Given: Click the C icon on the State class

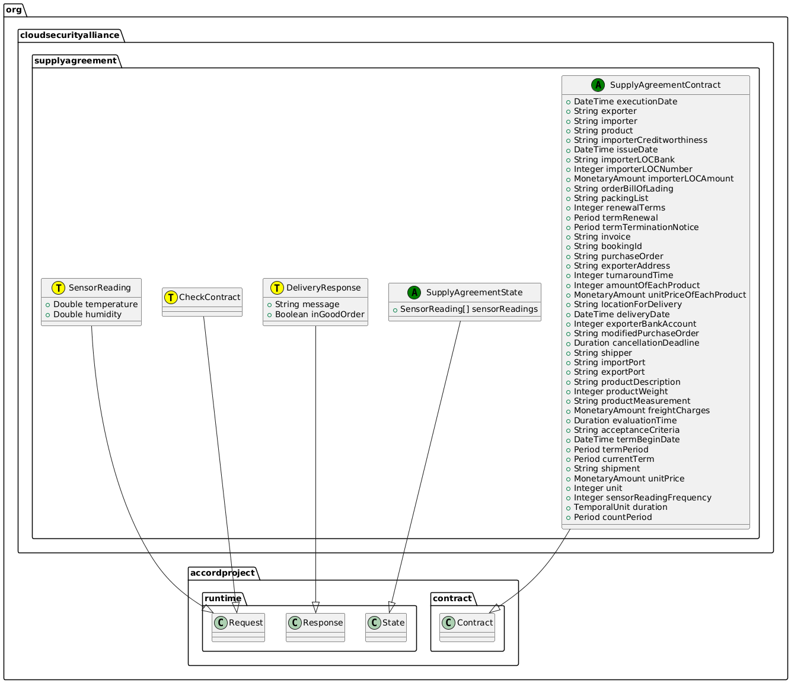Looking at the screenshot, I should 374,623.
